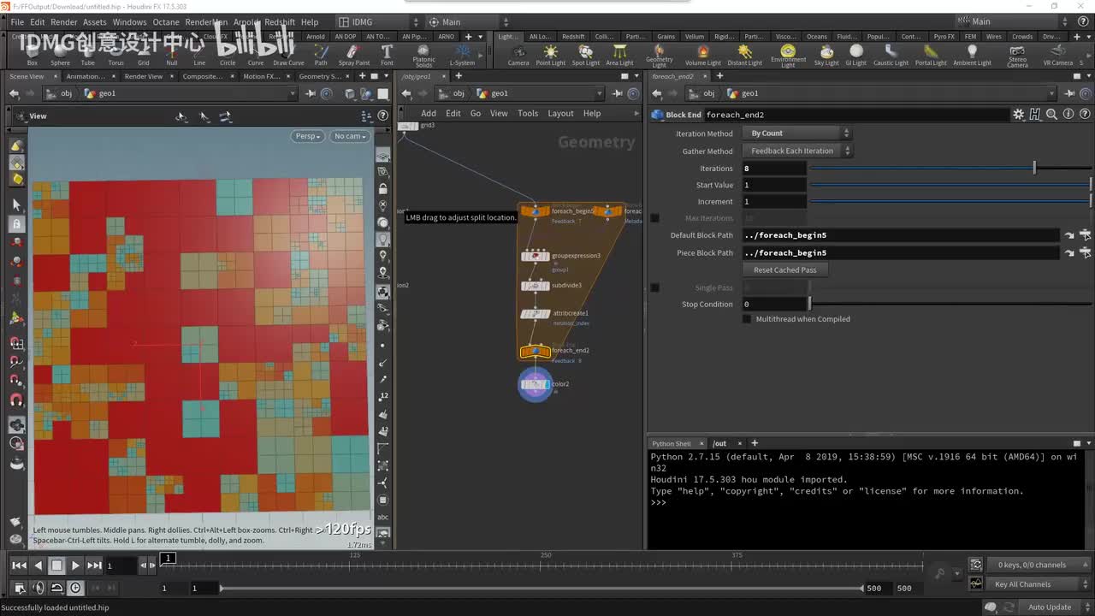The height and width of the screenshot is (616, 1095).
Task: Toggle the Single Pass checkbox
Action: pyautogui.click(x=655, y=287)
